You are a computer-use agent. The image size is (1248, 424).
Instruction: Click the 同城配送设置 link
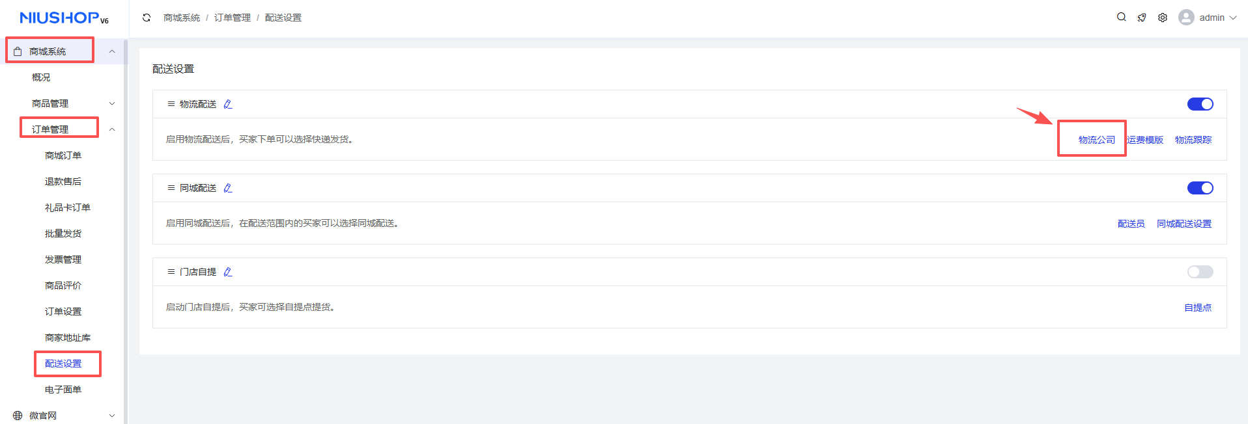pyautogui.click(x=1184, y=224)
